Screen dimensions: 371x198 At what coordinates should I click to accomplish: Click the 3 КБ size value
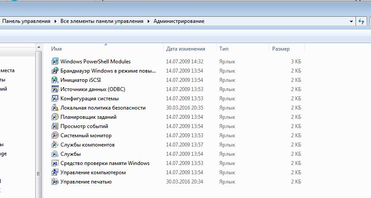tap(296, 62)
